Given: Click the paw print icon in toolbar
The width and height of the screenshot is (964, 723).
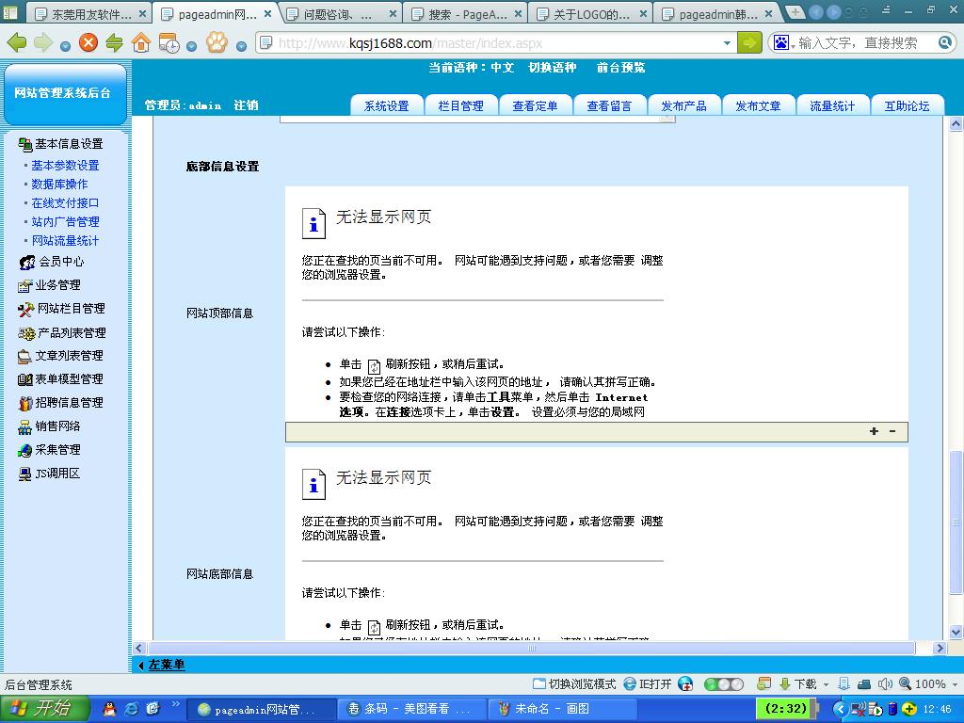Looking at the screenshot, I should tap(217, 42).
